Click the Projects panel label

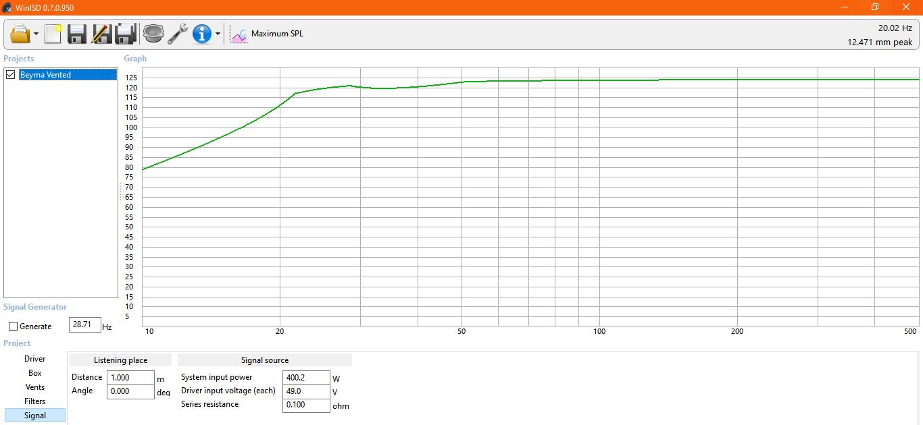click(19, 59)
